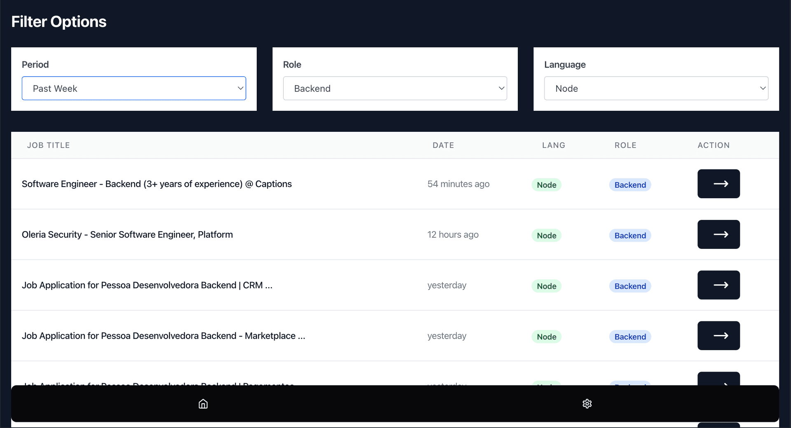
Task: Click the LANG column header
Action: click(554, 145)
